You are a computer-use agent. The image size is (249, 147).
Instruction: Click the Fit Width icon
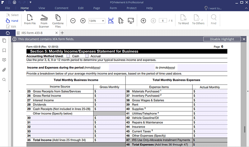click(111, 21)
